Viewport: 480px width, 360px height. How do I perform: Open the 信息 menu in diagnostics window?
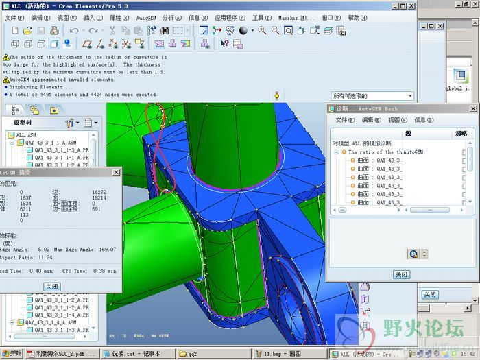point(424,120)
